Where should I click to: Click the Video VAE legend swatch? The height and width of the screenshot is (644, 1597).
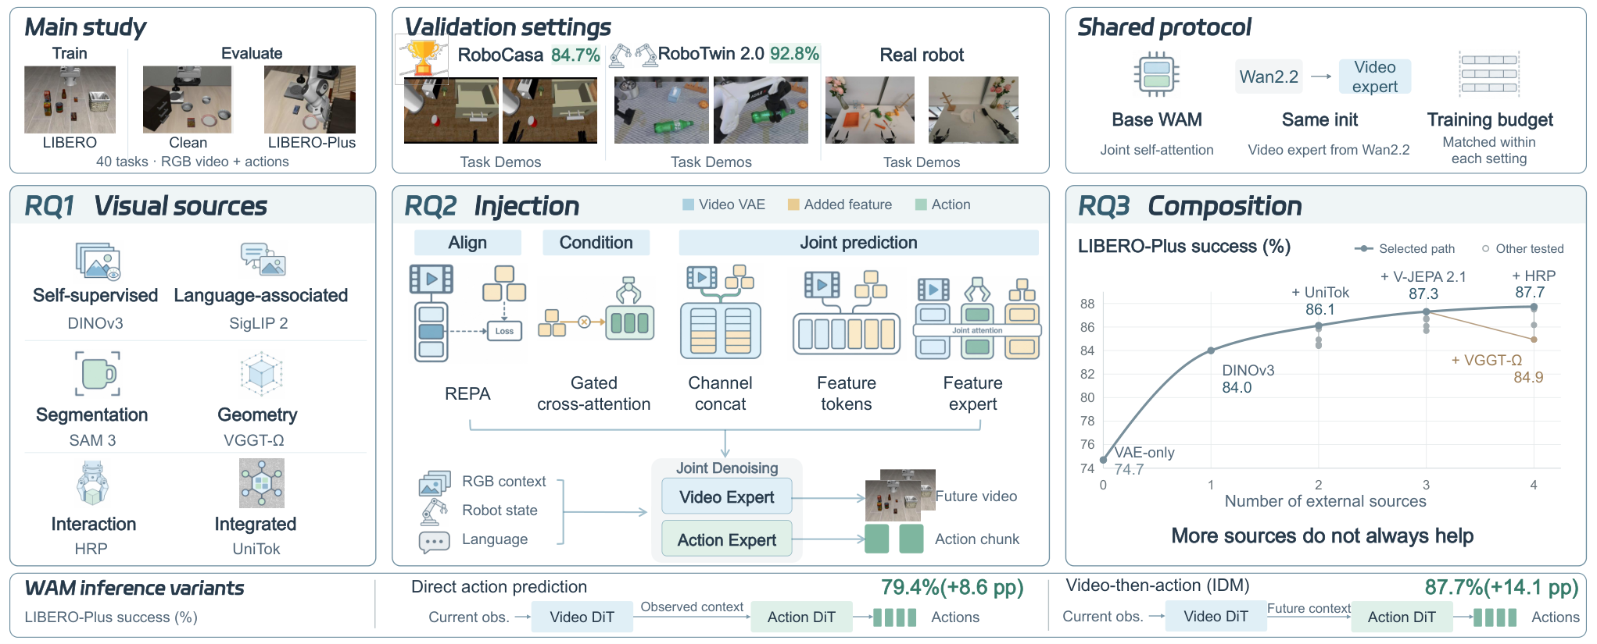[x=689, y=205]
